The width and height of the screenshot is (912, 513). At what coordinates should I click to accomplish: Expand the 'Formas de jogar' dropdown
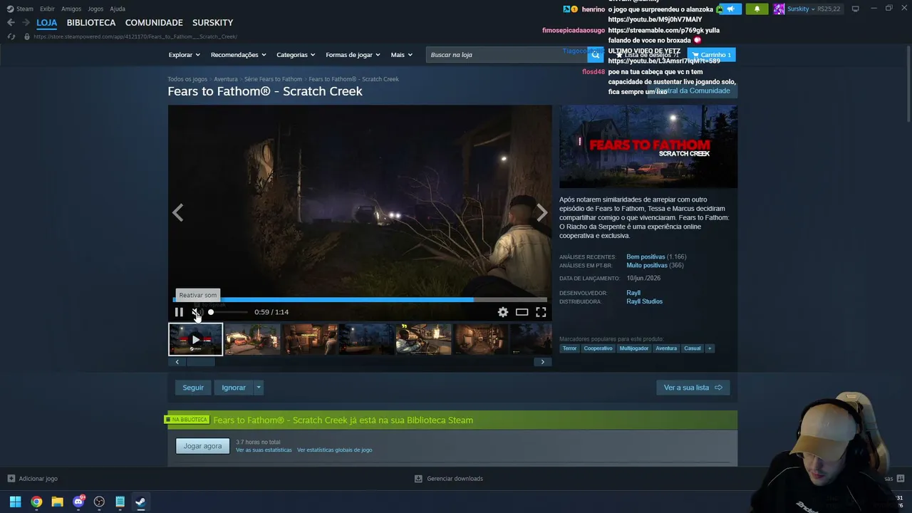[353, 55]
